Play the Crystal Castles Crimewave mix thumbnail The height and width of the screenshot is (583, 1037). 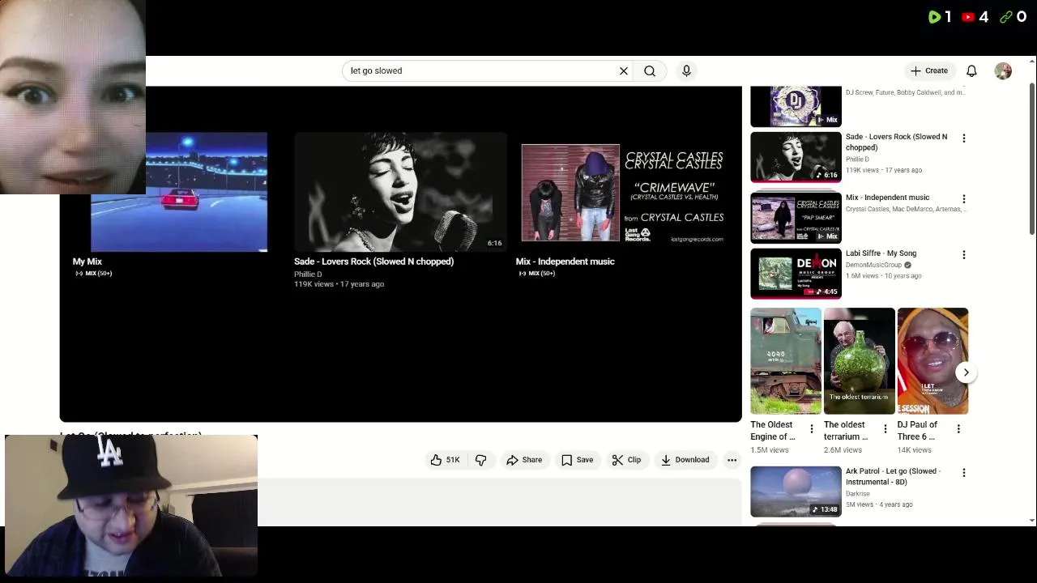tap(622, 192)
